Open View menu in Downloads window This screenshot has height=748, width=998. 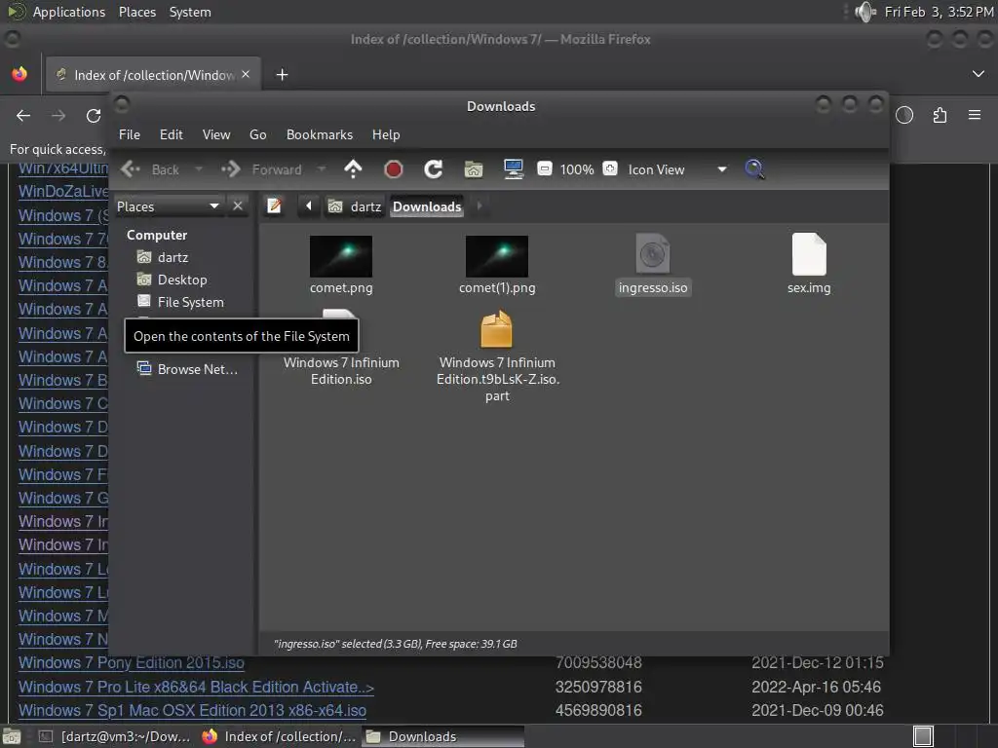pos(216,134)
